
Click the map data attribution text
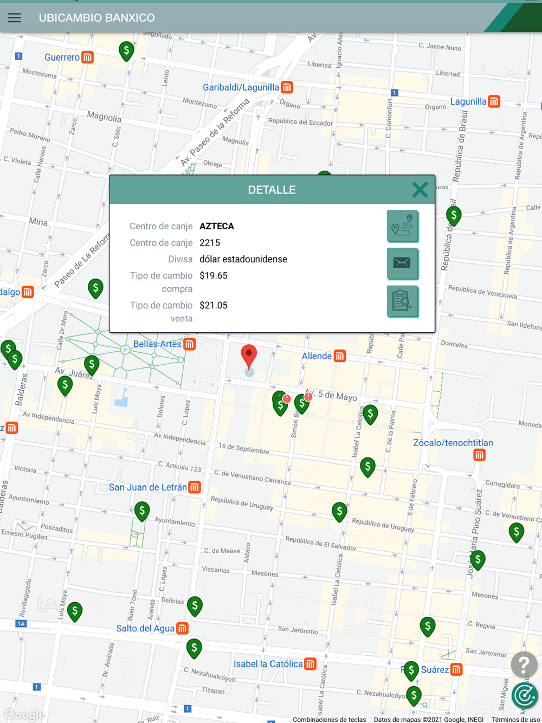click(x=429, y=719)
